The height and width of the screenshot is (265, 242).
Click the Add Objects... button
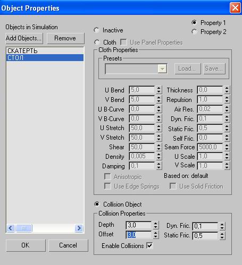pyautogui.click(x=24, y=38)
